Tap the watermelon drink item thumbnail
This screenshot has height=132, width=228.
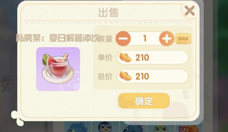[58, 69]
